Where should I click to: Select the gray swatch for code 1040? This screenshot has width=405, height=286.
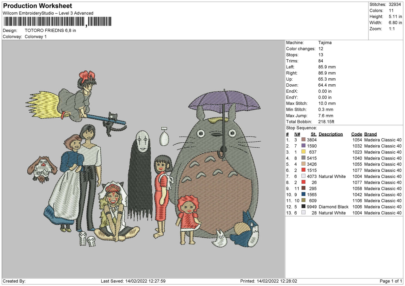pyautogui.click(x=304, y=158)
